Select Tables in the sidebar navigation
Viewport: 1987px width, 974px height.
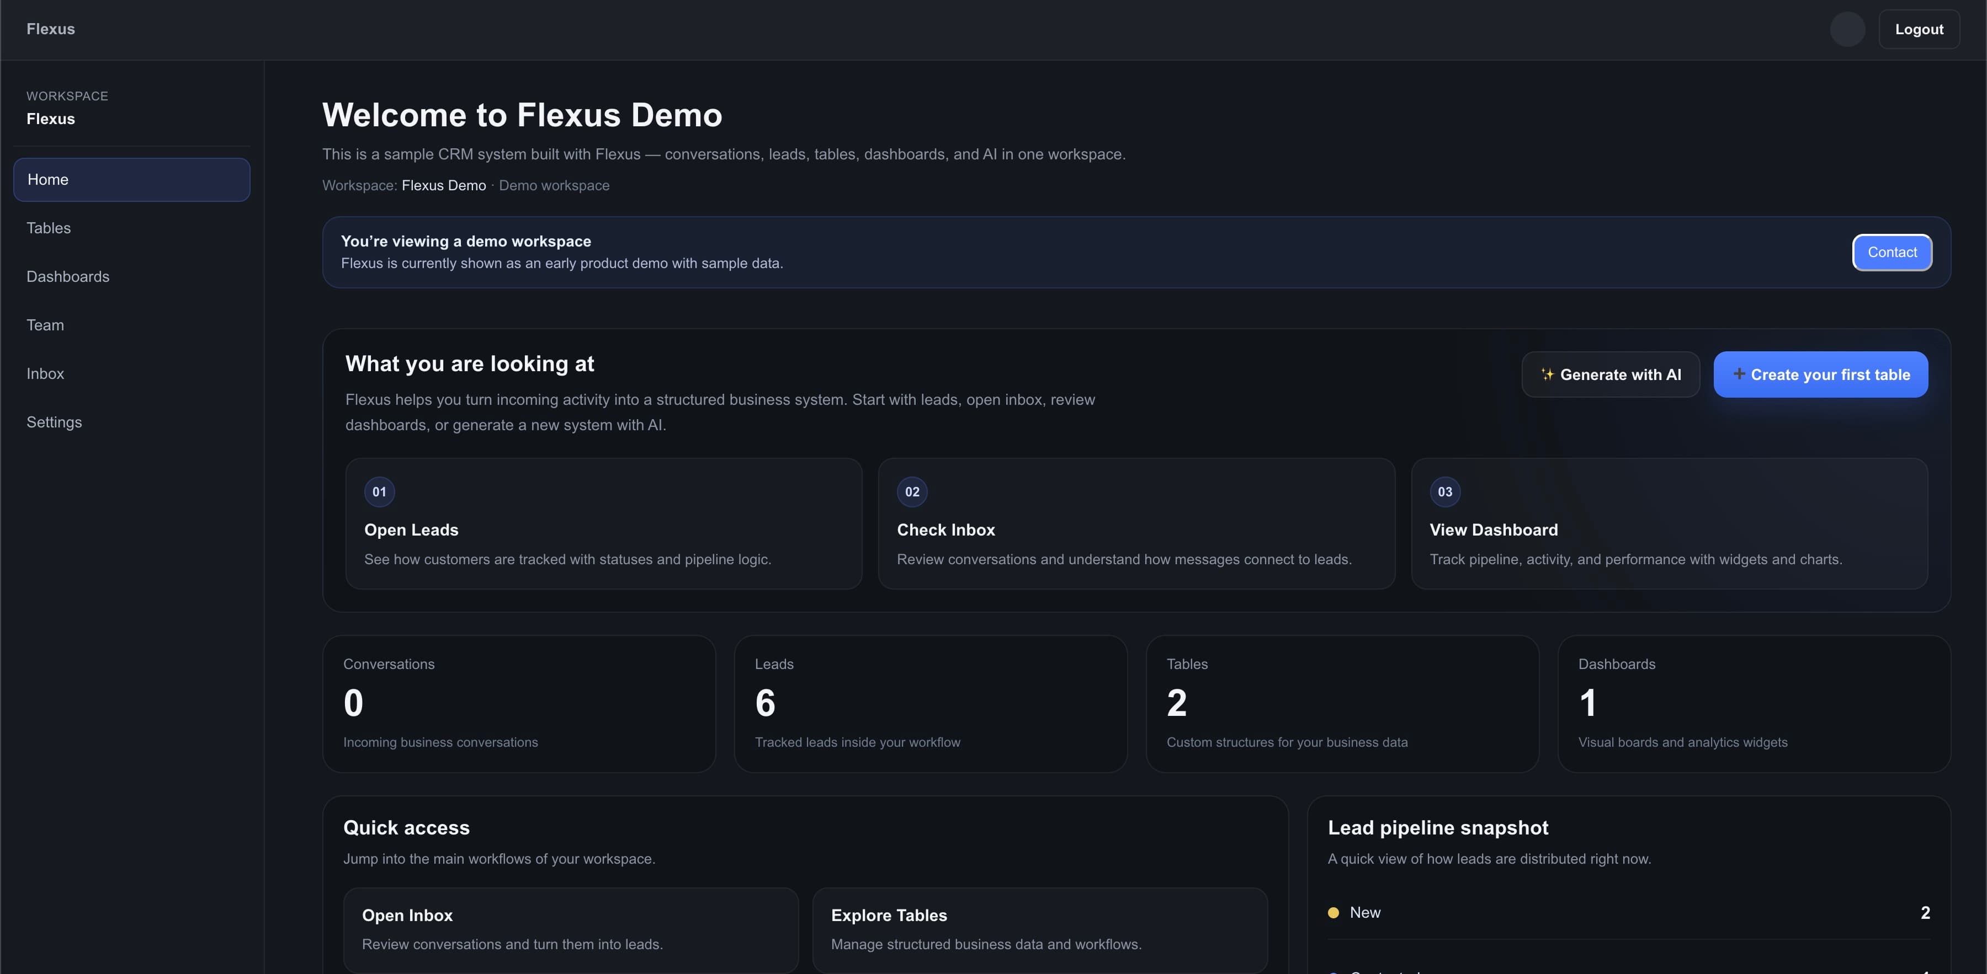(131, 227)
